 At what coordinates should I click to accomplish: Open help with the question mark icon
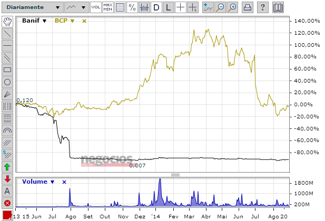point(263,7)
